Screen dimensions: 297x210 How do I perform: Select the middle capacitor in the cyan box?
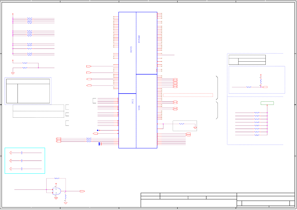click(x=22, y=161)
